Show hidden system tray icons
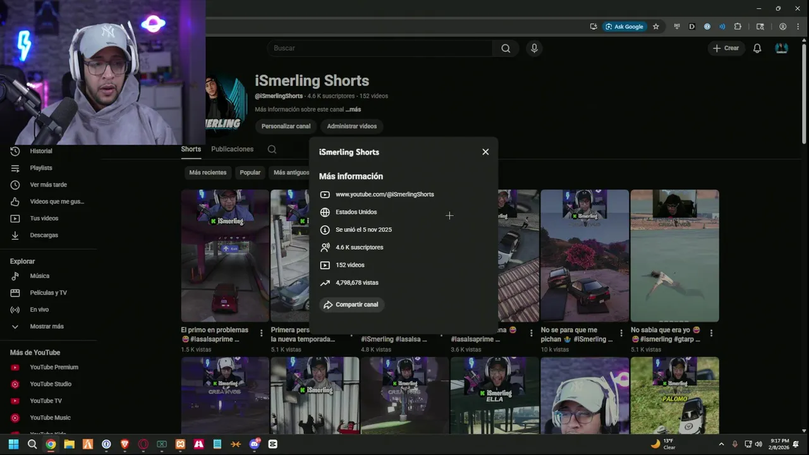809x455 pixels. pos(721,444)
